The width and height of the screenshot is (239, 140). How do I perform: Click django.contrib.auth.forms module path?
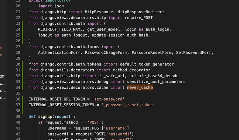(x=69, y=47)
